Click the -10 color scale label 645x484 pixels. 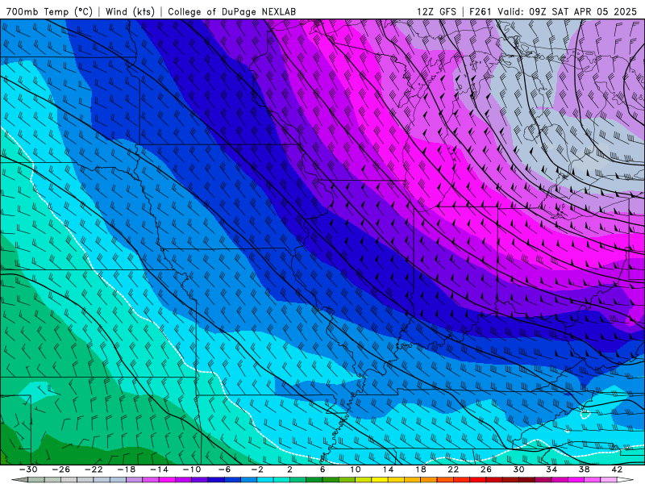coord(192,469)
